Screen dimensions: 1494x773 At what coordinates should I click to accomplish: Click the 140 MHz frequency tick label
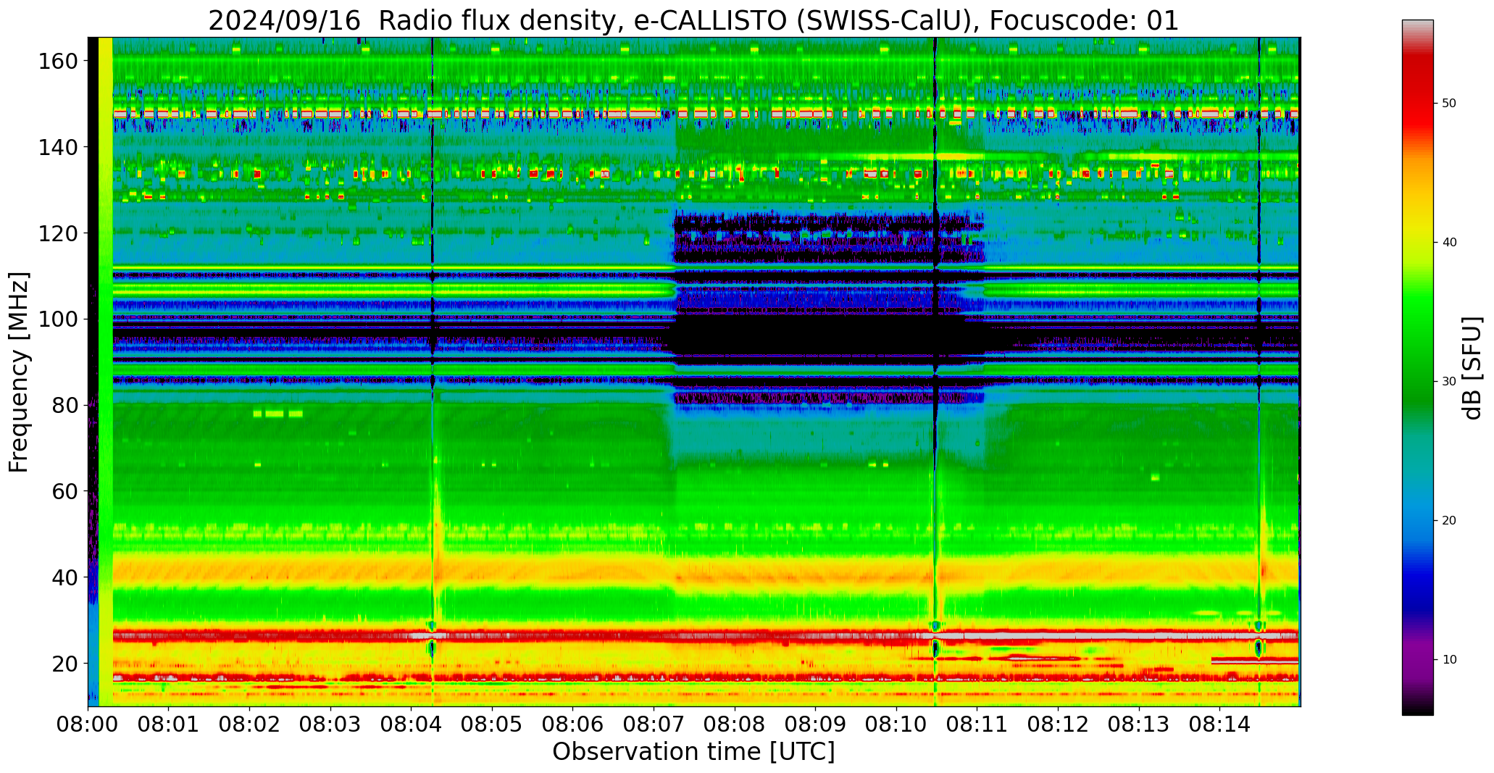click(x=58, y=147)
